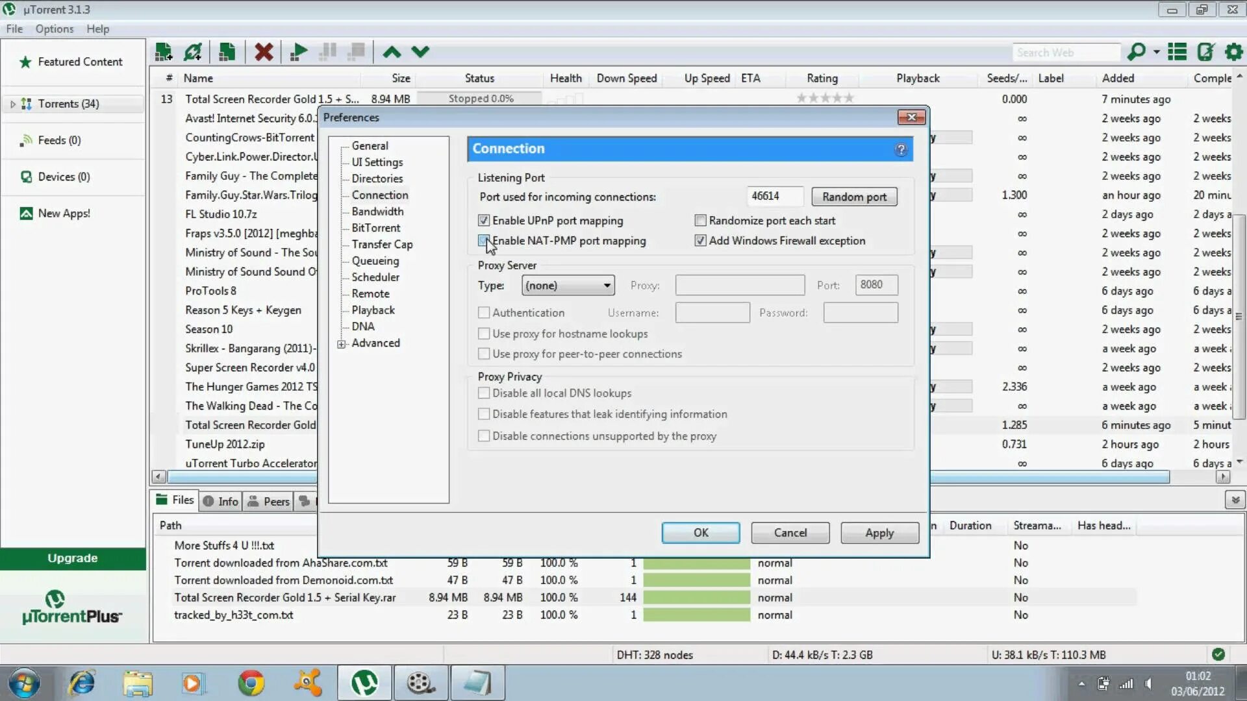Click the add torrent icon
Screen dimensions: 1247x701
click(164, 52)
